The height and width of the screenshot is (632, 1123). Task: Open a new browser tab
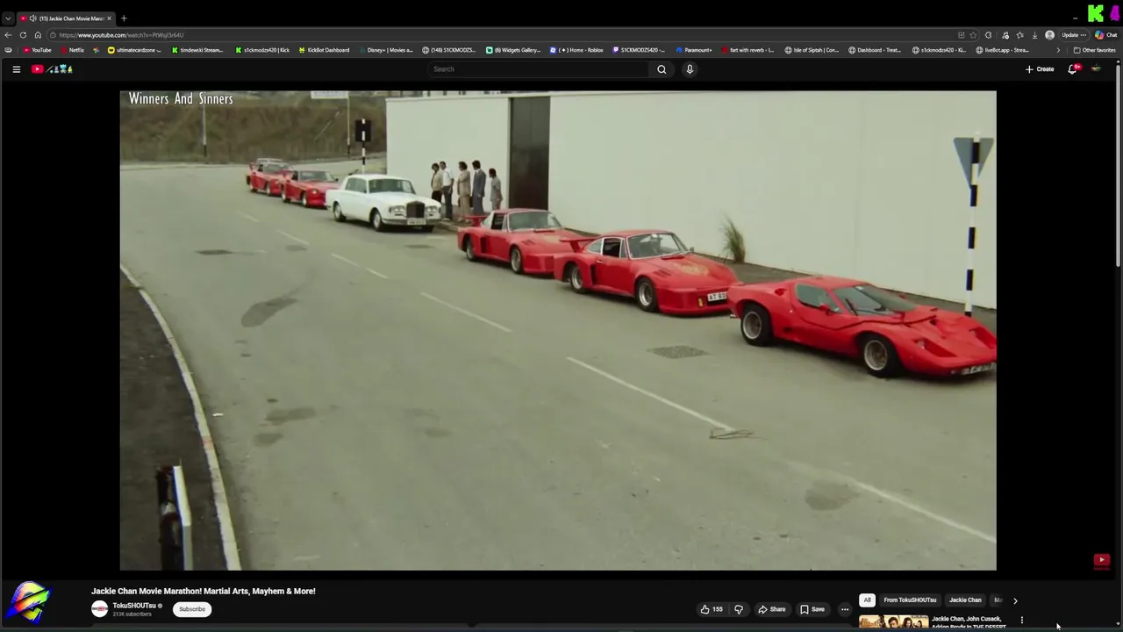point(124,18)
